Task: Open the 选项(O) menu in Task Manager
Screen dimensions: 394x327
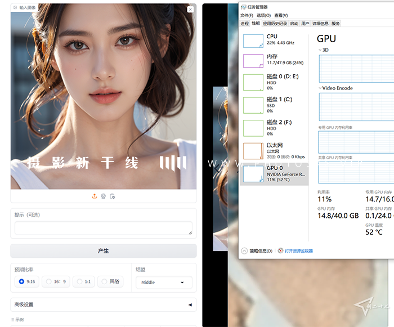Action: pos(263,15)
